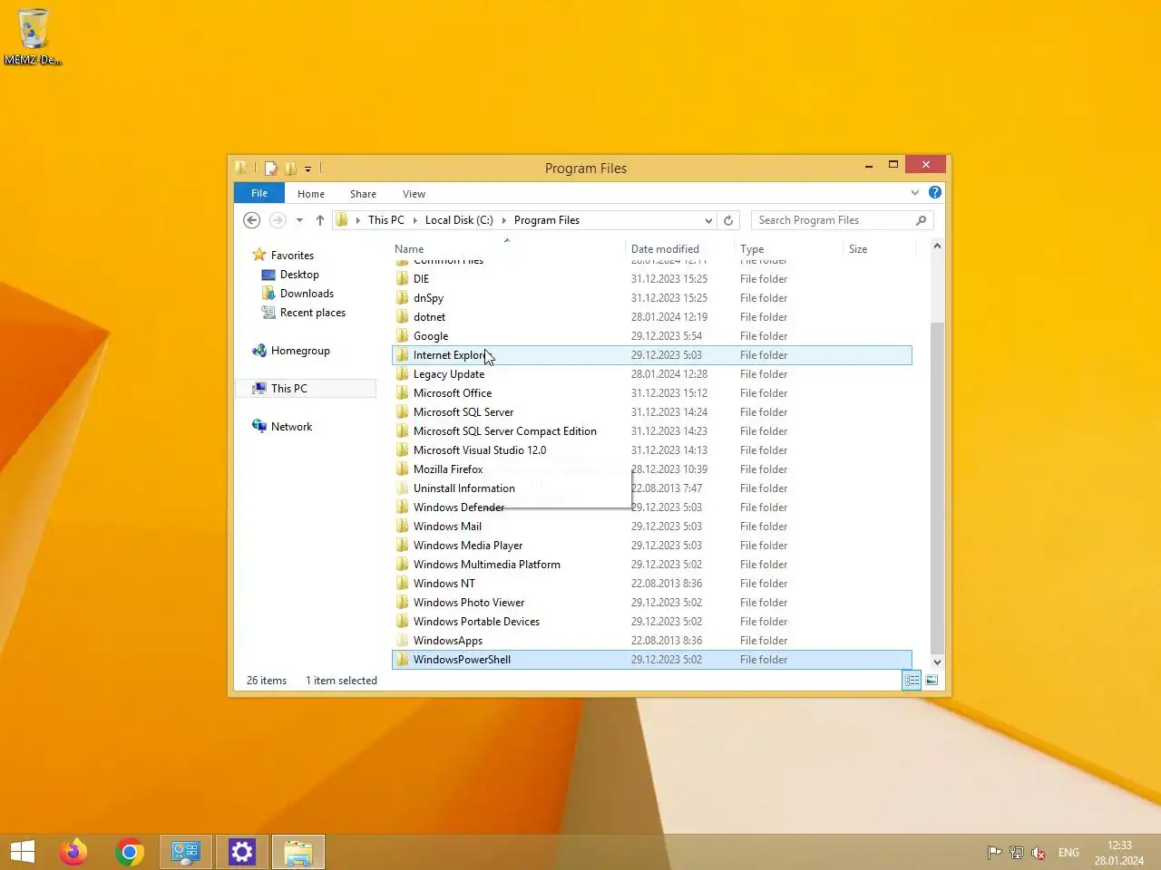The width and height of the screenshot is (1161, 870).
Task: Open Downloads in the navigation pane
Action: 307,294
